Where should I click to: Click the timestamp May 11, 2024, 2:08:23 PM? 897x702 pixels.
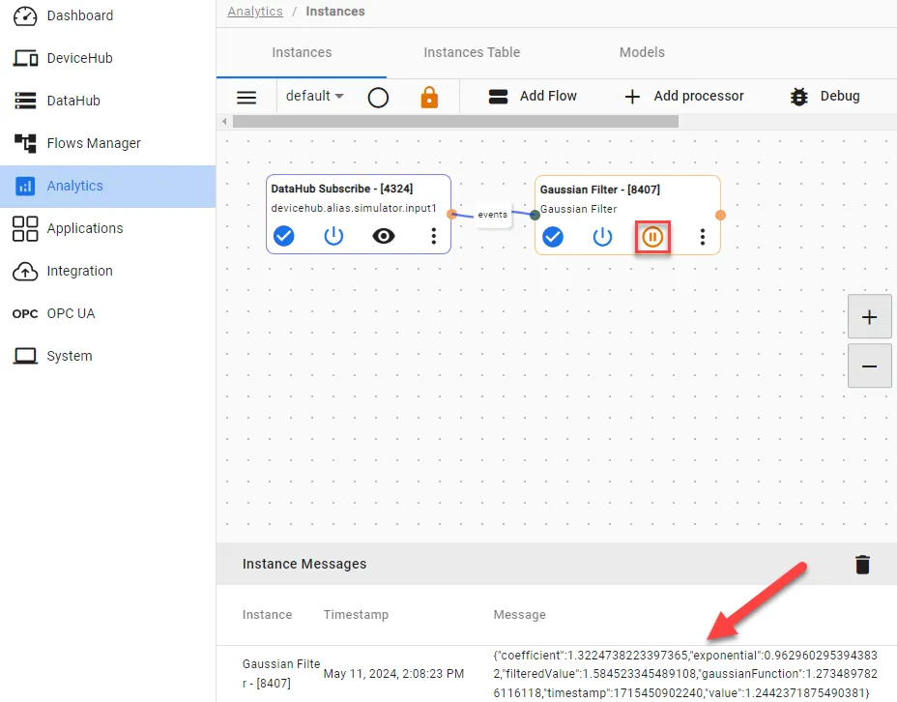coord(393,674)
